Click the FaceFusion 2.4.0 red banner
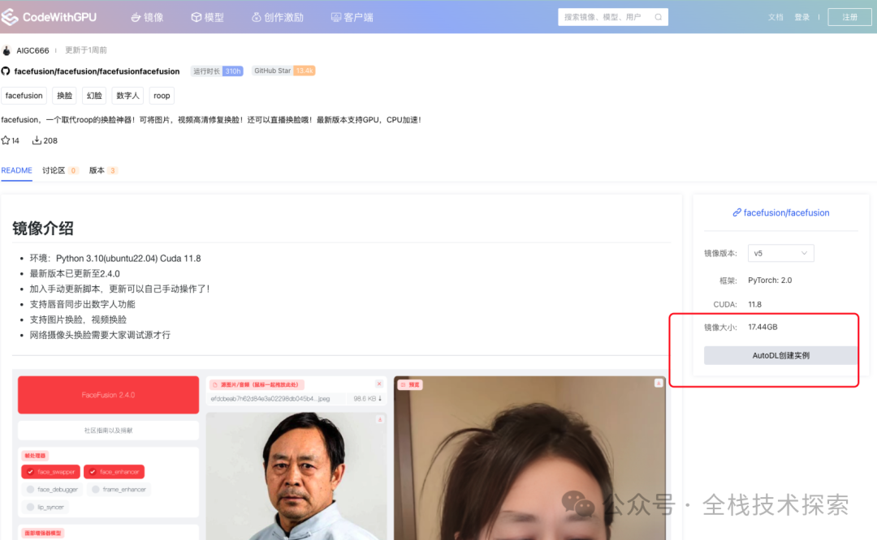This screenshot has height=540, width=877. click(x=109, y=395)
